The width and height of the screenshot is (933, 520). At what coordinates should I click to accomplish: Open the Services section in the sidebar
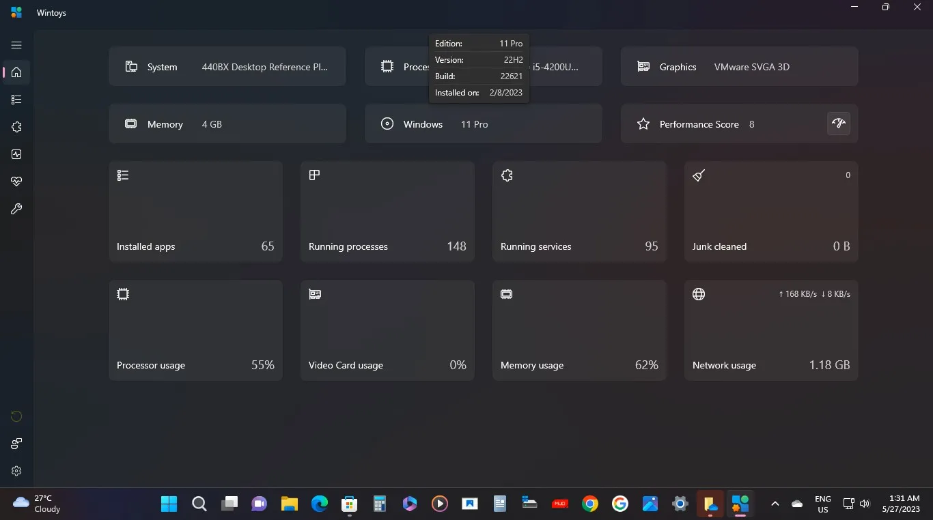click(15, 127)
